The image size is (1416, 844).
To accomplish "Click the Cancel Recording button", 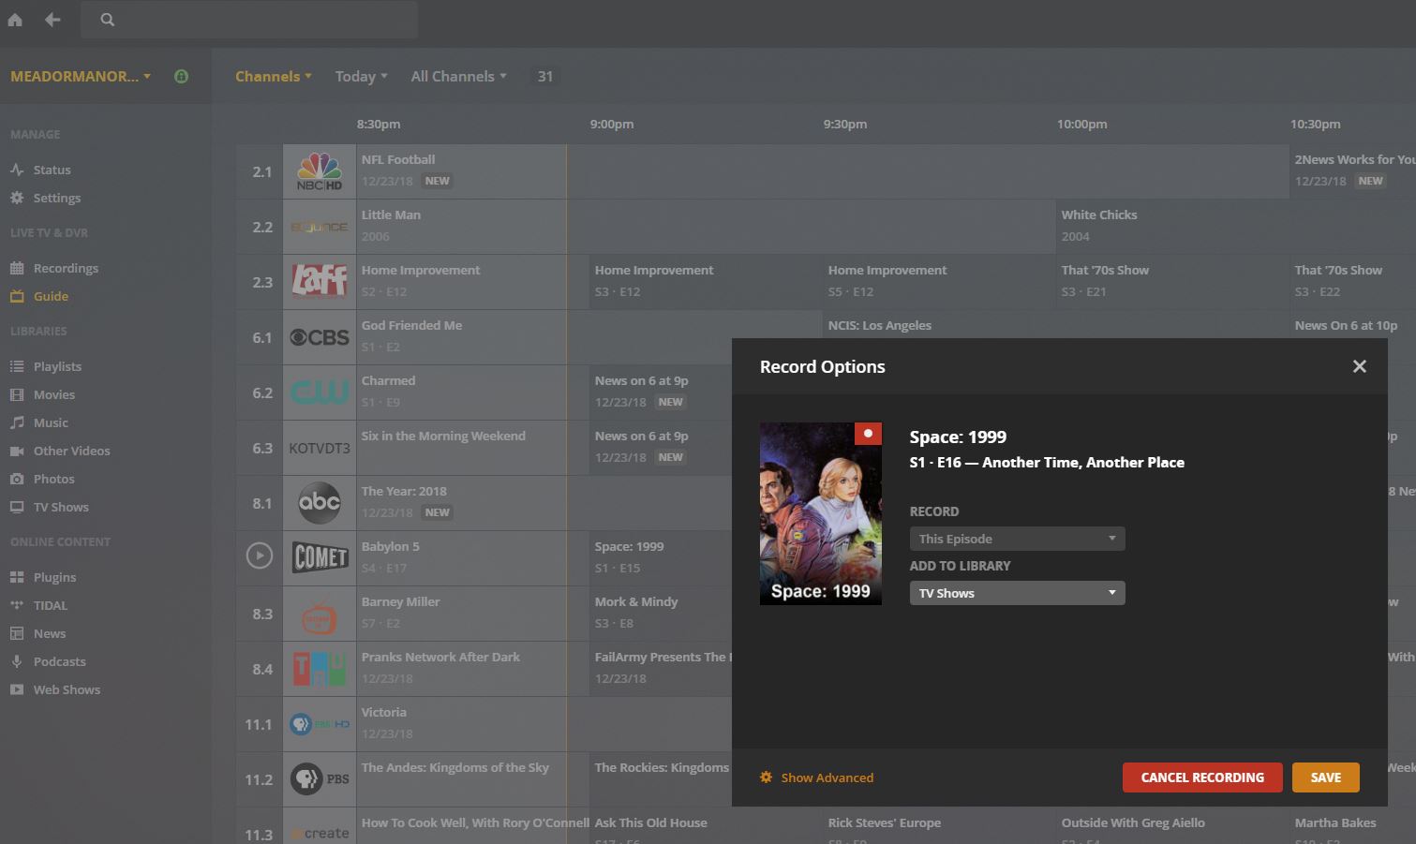I will tap(1201, 777).
